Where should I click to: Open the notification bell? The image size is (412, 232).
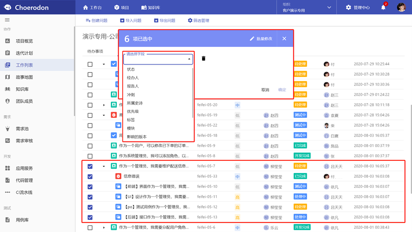(383, 7)
